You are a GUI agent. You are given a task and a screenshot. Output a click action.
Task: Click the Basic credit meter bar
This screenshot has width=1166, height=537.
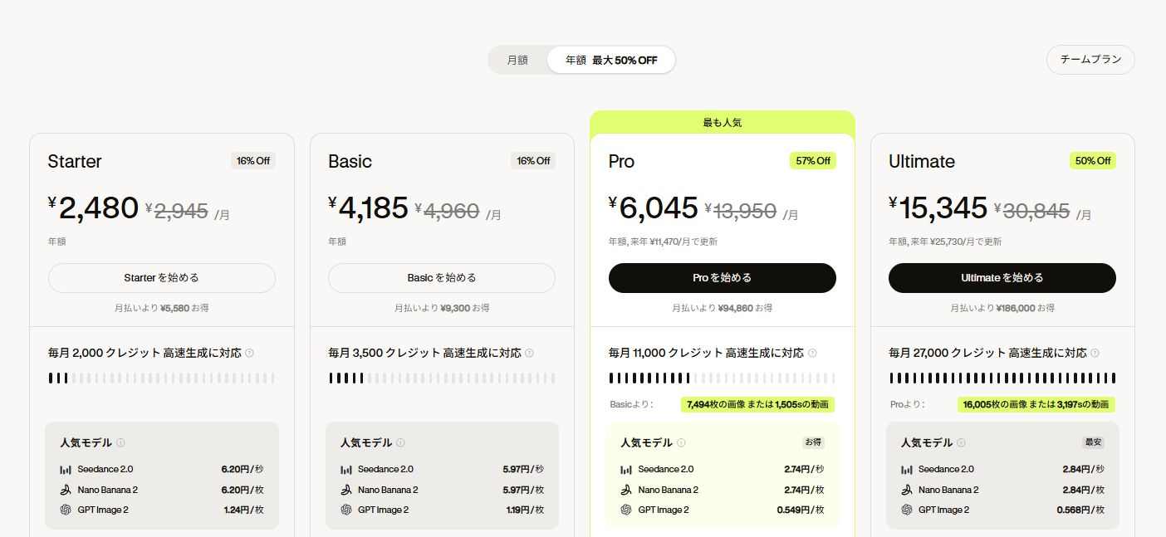(442, 378)
